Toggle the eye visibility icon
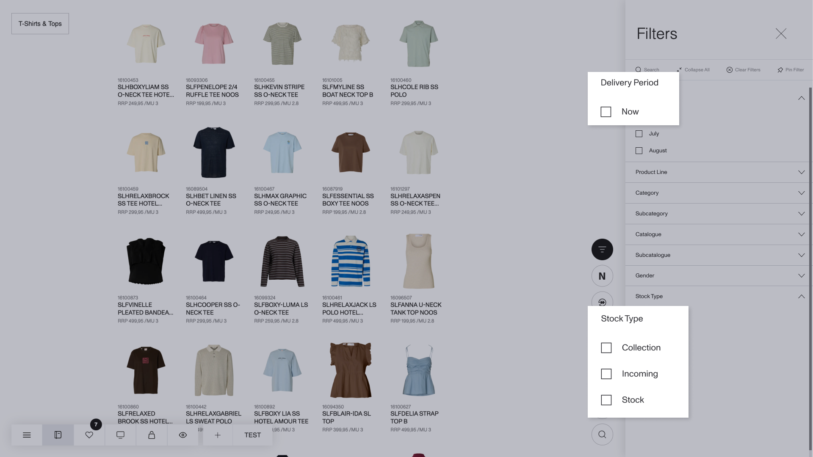The image size is (813, 457). pos(183,435)
